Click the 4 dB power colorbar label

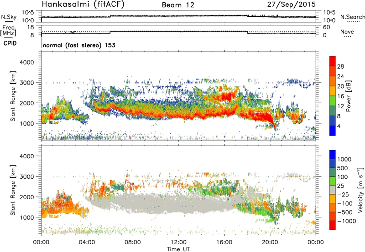click(339, 126)
